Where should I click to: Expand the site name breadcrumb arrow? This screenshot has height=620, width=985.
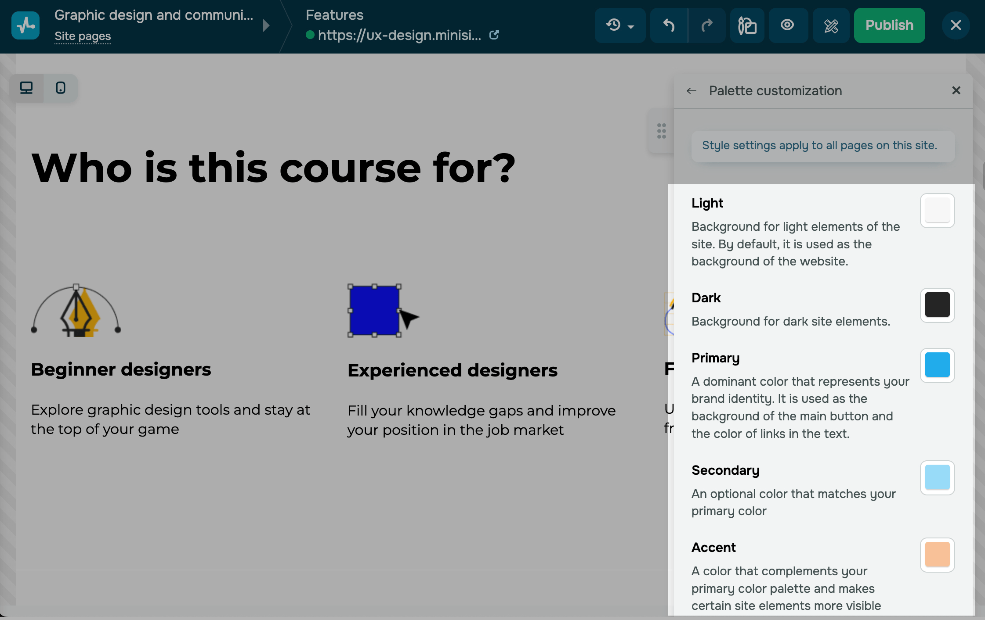point(266,25)
